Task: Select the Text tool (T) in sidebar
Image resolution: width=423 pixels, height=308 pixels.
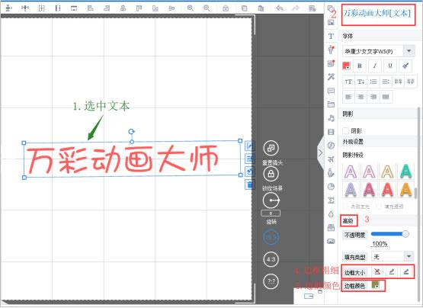Action: pos(331,36)
